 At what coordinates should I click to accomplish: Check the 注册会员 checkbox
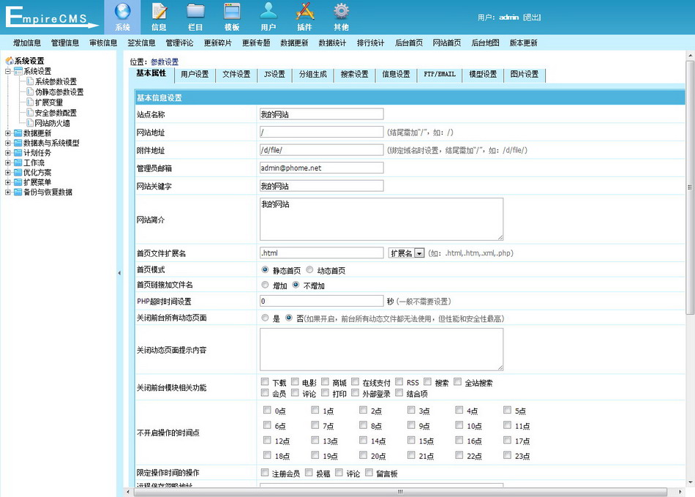(x=265, y=473)
